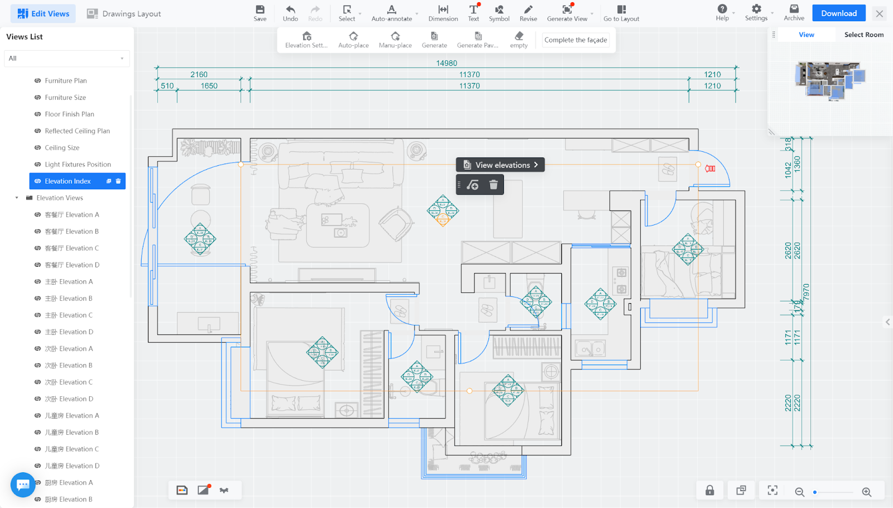Click the Auto-annotate tool icon
This screenshot has width=893, height=508.
(391, 9)
